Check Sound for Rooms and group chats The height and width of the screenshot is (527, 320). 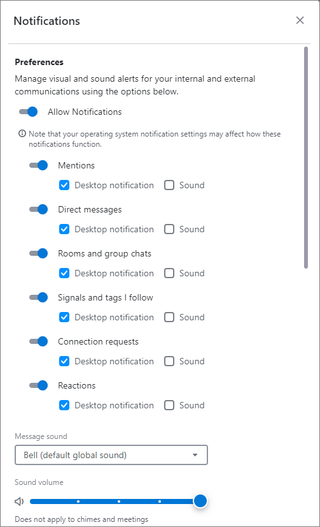tap(169, 273)
